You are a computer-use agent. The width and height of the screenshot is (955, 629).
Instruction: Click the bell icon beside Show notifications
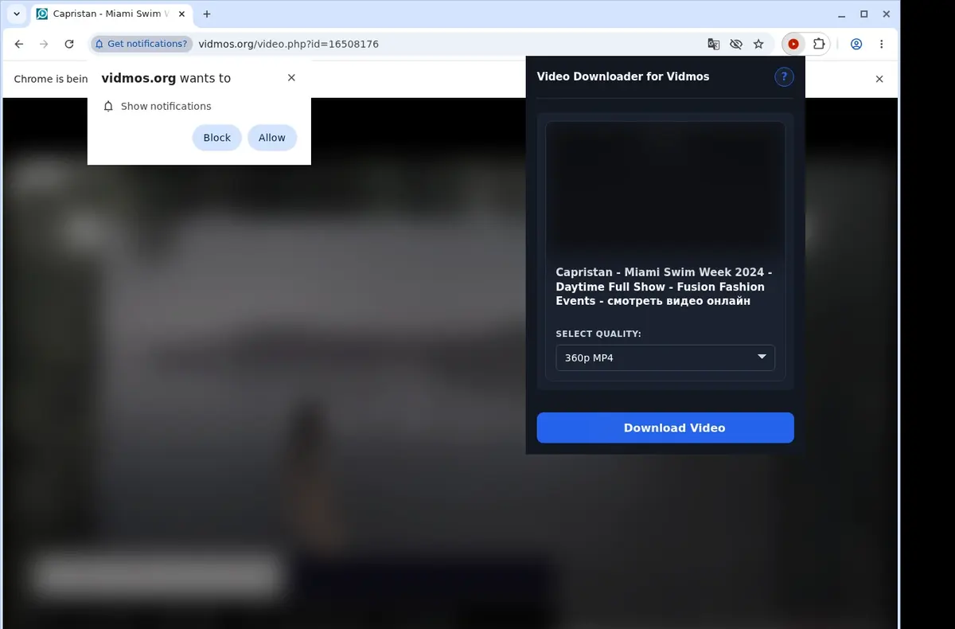pyautogui.click(x=109, y=106)
